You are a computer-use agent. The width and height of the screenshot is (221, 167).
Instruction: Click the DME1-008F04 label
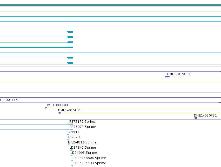(x=57, y=105)
